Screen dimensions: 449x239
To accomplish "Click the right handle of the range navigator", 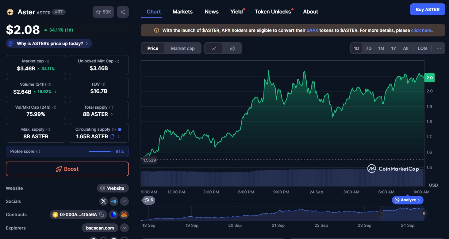I will pos(424,214).
